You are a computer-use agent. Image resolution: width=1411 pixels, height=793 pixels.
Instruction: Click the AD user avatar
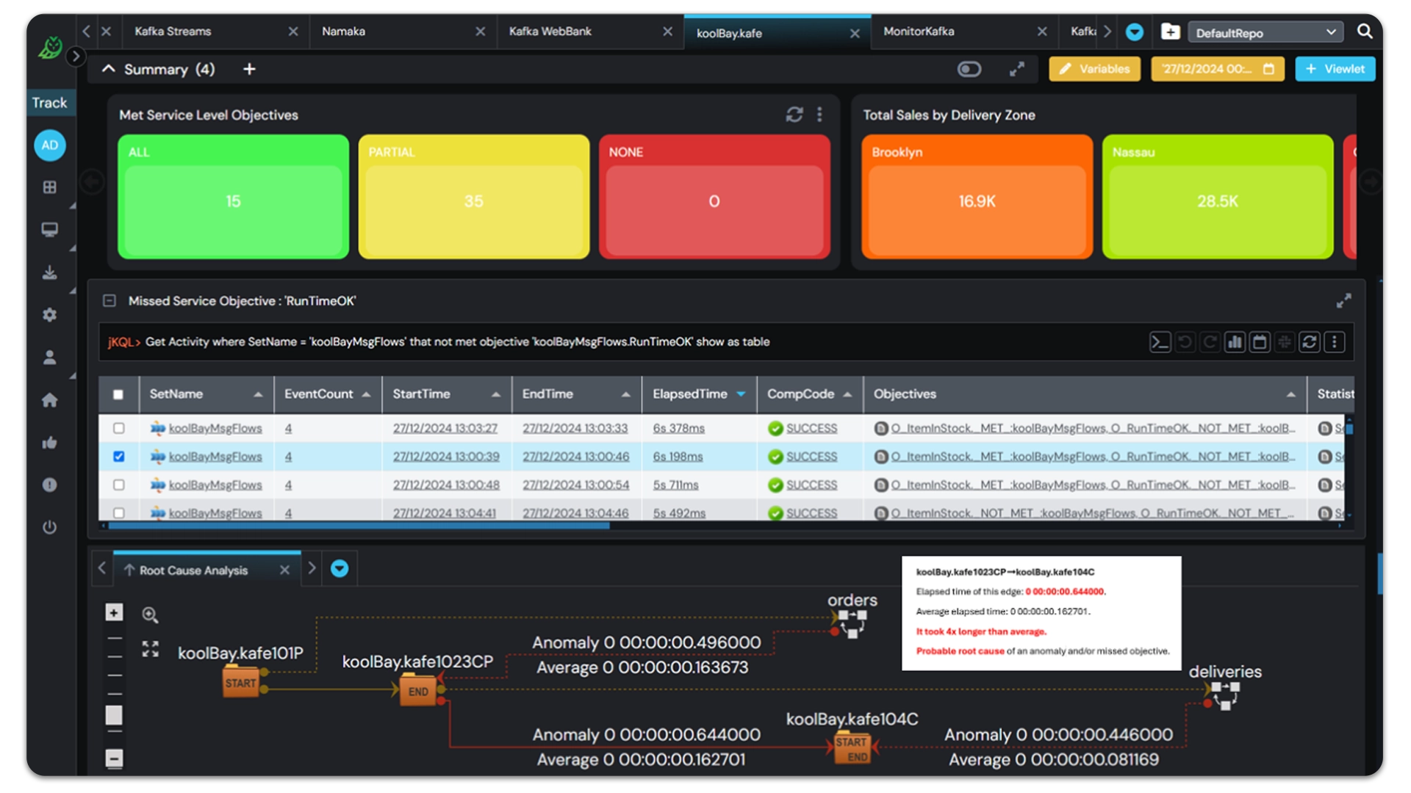[49, 145]
